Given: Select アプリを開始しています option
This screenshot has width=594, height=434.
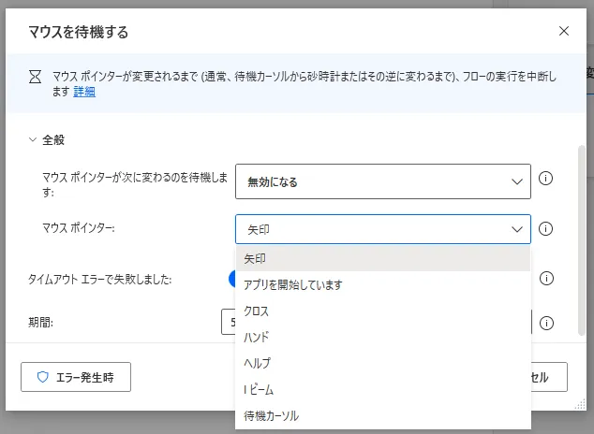Looking at the screenshot, I should 383,284.
